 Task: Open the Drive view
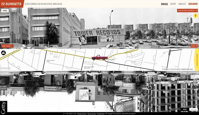coord(164,4)
